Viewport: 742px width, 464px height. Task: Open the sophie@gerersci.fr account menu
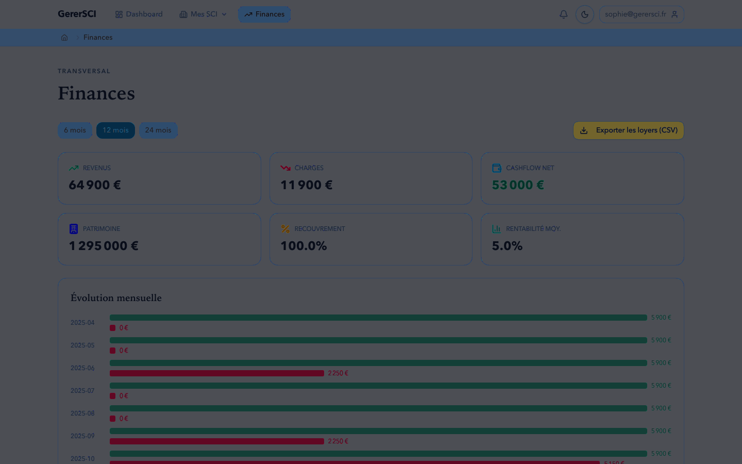pos(641,14)
